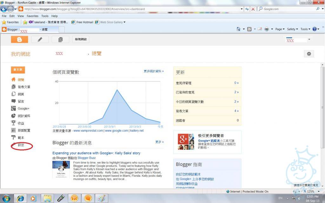This screenshot has height=203, width=325.
Task: Click the 檢視網誌 view blog button
Action: (81, 40)
